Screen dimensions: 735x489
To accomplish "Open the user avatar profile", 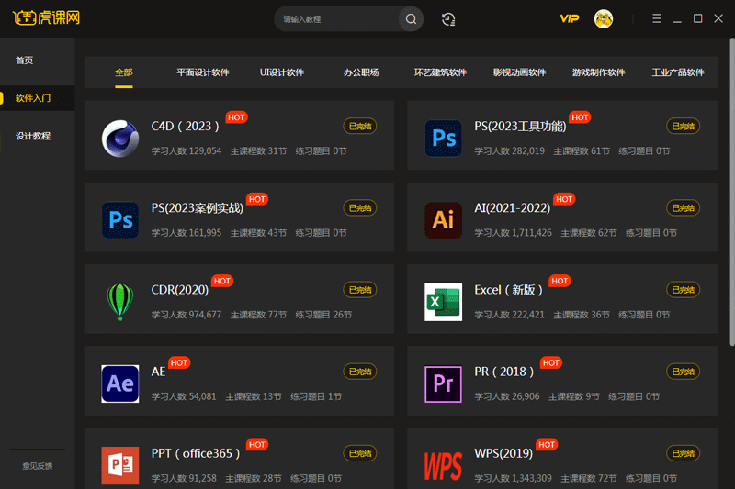I will tap(604, 19).
